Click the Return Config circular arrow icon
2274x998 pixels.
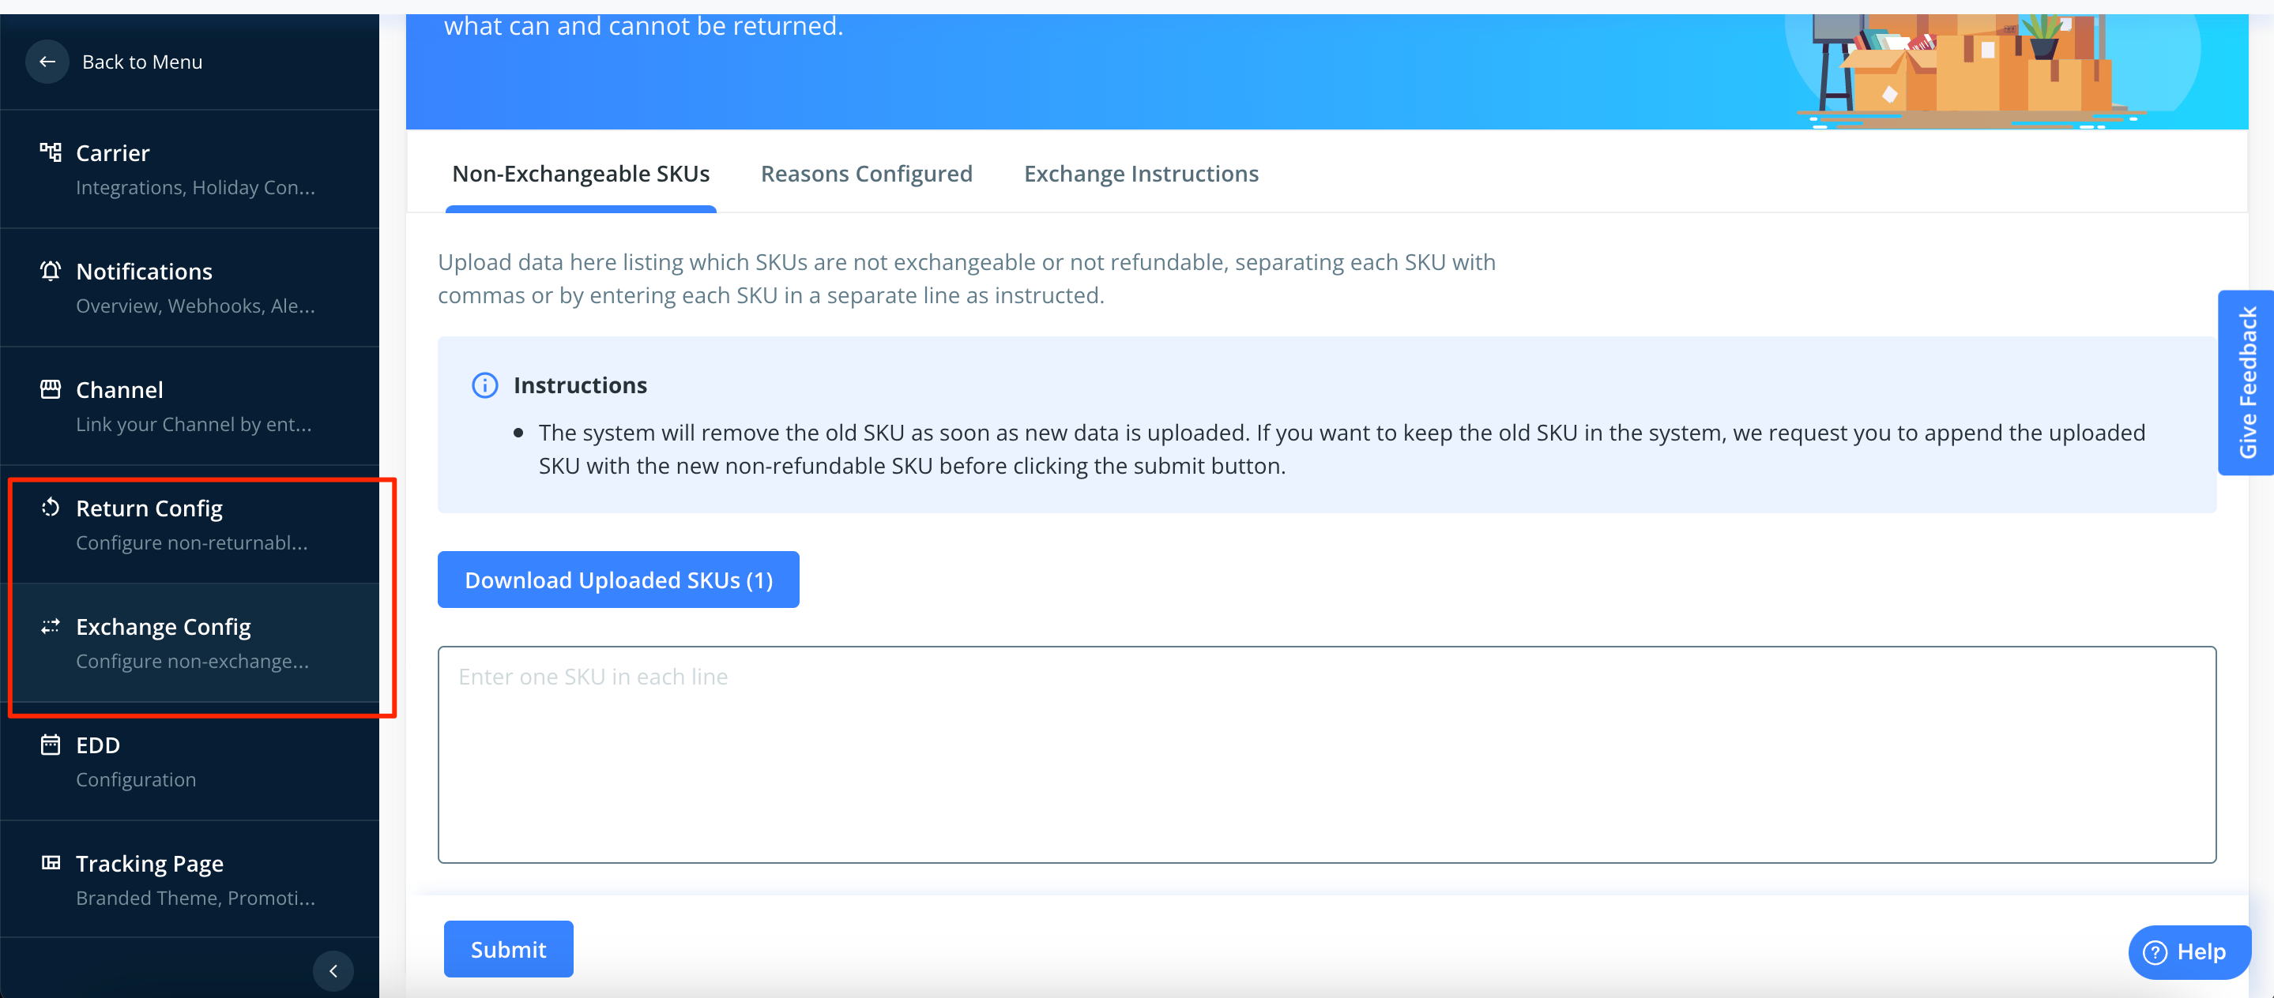click(51, 508)
